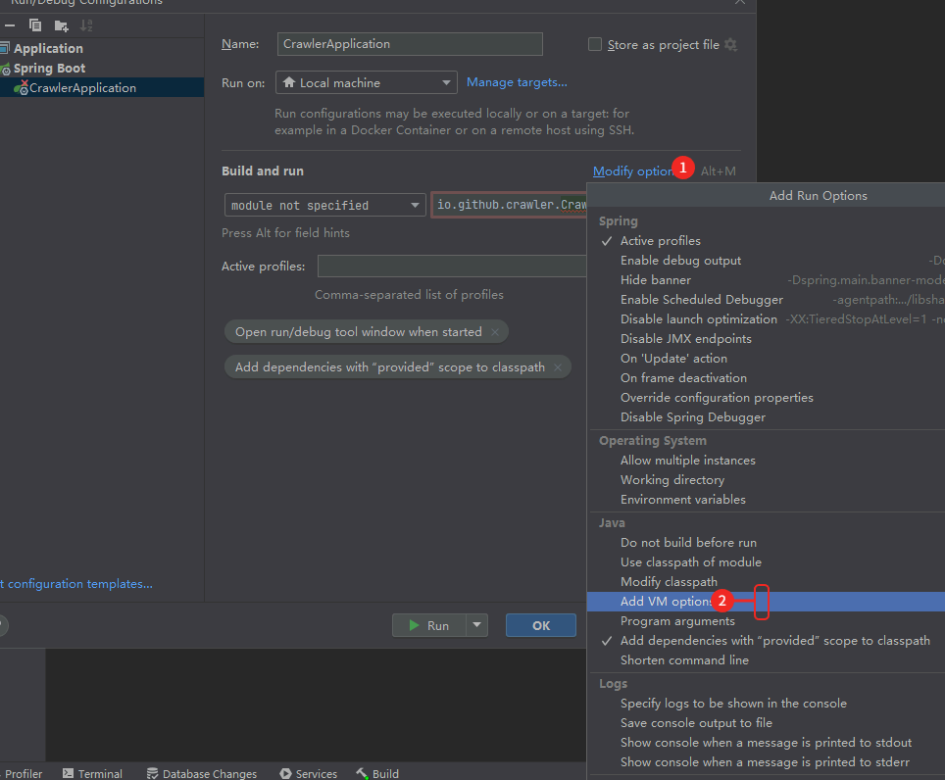This screenshot has height=780, width=945.
Task: Open the Run on Local machine dropdown
Action: point(367,82)
